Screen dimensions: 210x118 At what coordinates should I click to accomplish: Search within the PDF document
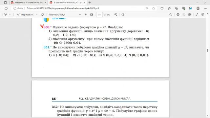pyautogui.click(x=171, y=14)
